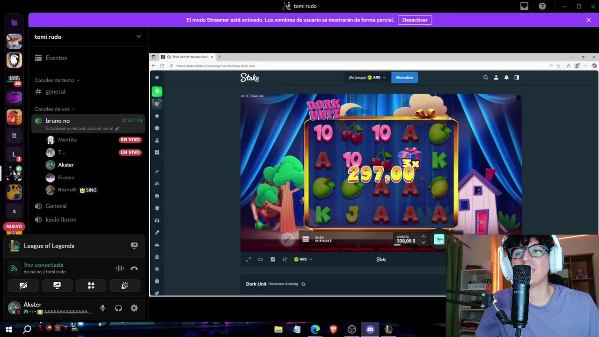Open Stake search magnifier icon
Viewport: 599px width, 337px height.
tap(486, 78)
